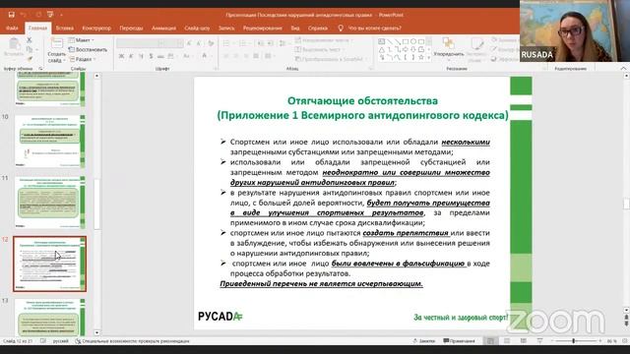Select the star shape in gallery

click(421, 58)
